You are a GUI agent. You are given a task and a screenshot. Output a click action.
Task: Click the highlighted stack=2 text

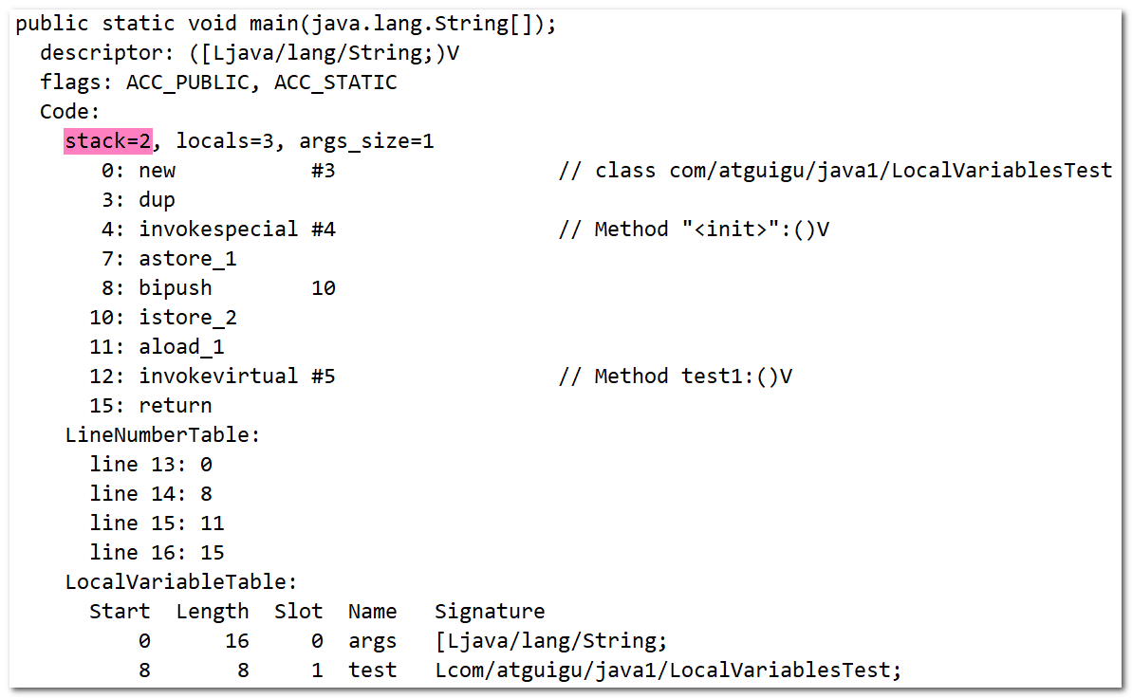point(108,140)
